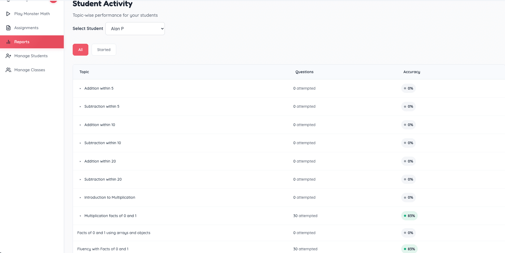Screen dimensions: 505x253
Task: Expand the Addition within 20 topic
Action: 80,161
